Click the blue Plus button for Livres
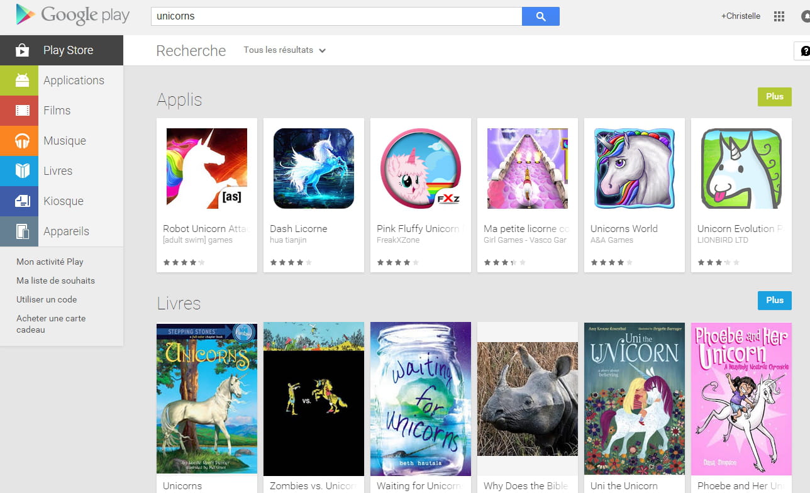Image resolution: width=810 pixels, height=493 pixels. point(775,301)
